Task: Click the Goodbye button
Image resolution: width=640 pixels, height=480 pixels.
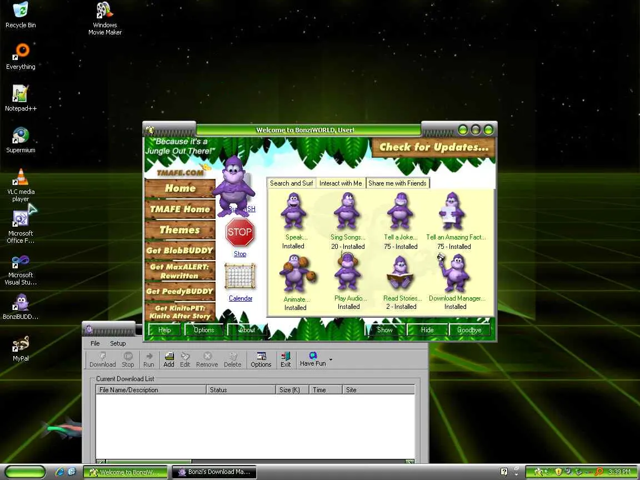Action: (x=469, y=330)
